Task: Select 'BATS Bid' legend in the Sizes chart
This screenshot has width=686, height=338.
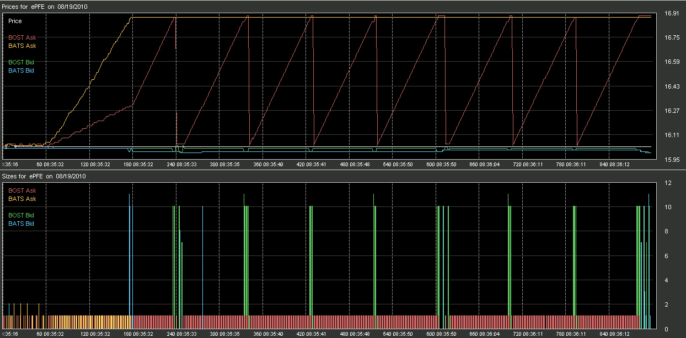Action: pyautogui.click(x=22, y=223)
